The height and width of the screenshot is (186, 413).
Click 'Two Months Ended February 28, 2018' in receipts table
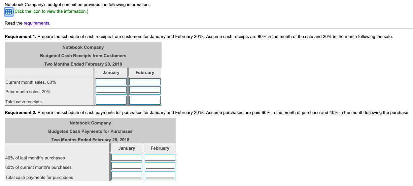tap(83, 64)
